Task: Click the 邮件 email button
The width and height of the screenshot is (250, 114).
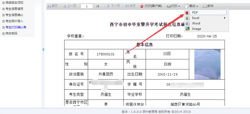Action: click(x=208, y=6)
